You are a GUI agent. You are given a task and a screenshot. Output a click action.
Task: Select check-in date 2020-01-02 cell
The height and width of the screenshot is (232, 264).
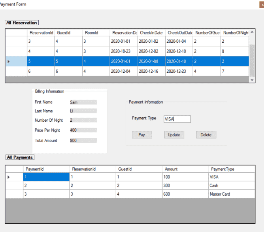151,41
